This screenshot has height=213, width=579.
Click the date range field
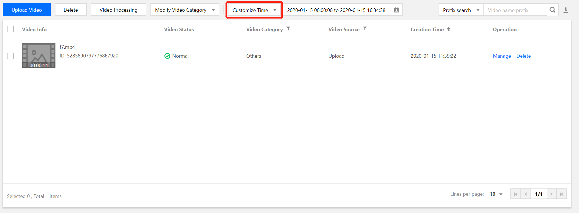(343, 10)
